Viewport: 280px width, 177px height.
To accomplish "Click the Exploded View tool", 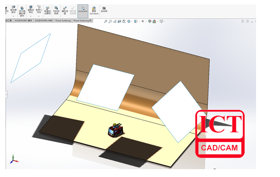I will (x=64, y=10).
